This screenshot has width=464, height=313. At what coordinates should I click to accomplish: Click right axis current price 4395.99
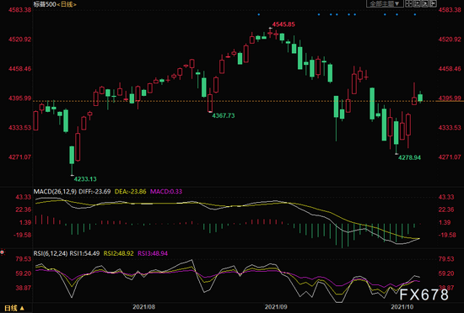450,98
